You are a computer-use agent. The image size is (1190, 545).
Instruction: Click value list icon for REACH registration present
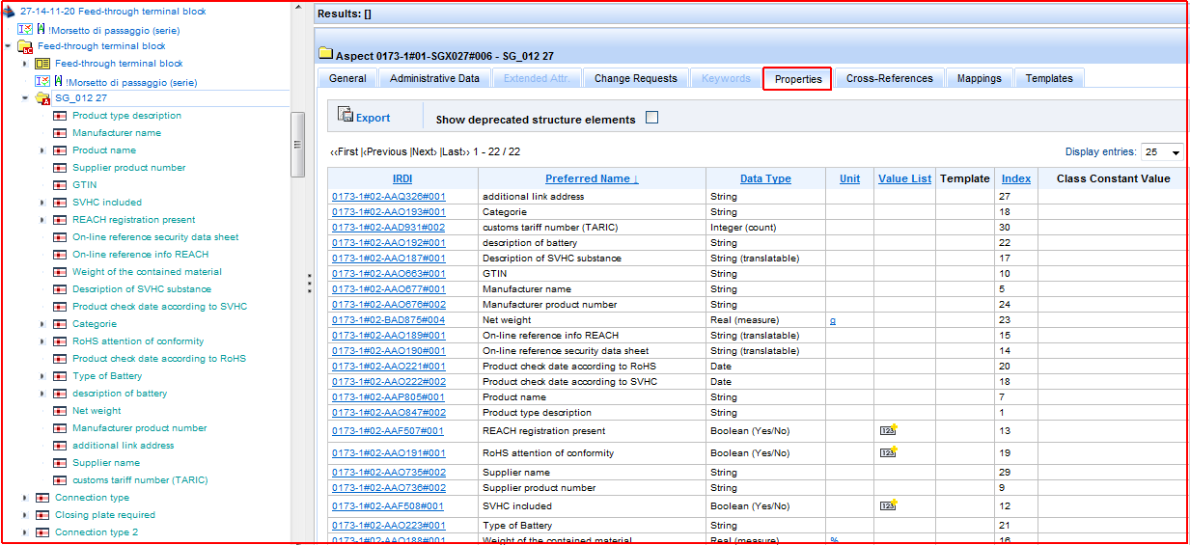[888, 430]
